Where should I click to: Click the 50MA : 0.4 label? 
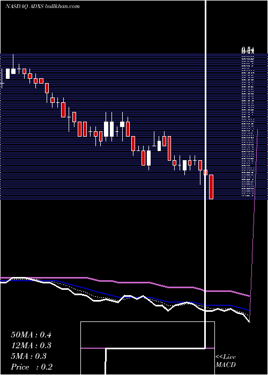pos(31,335)
